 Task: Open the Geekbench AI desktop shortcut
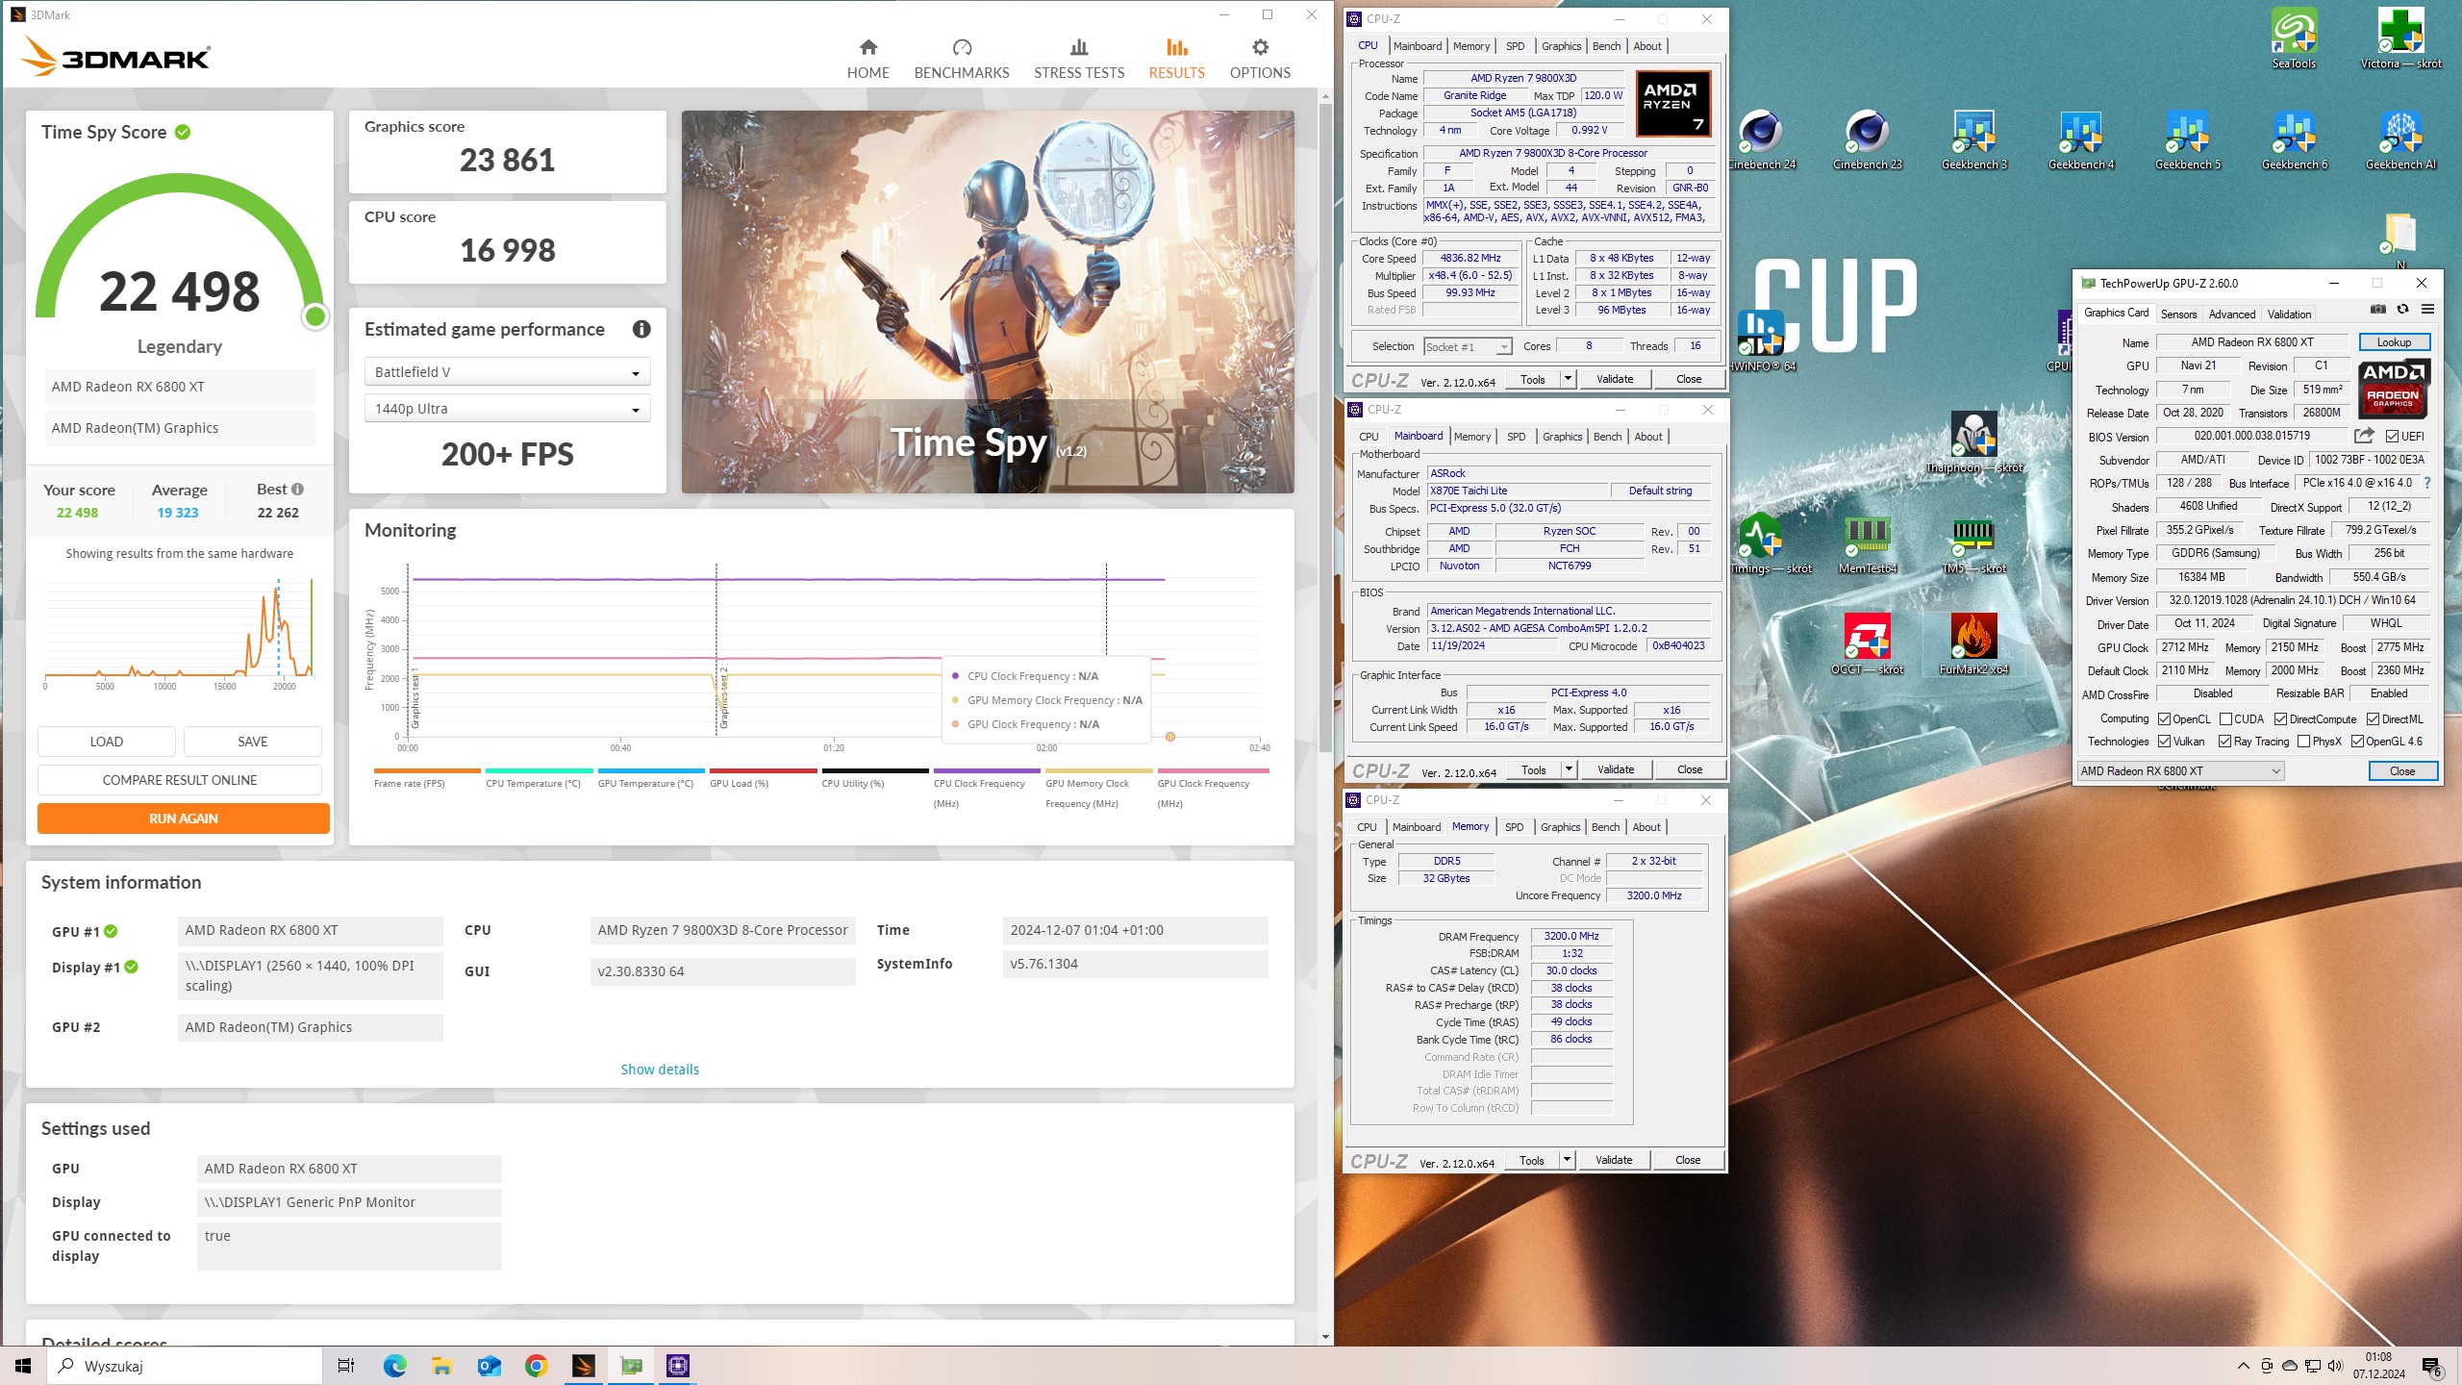[2400, 139]
